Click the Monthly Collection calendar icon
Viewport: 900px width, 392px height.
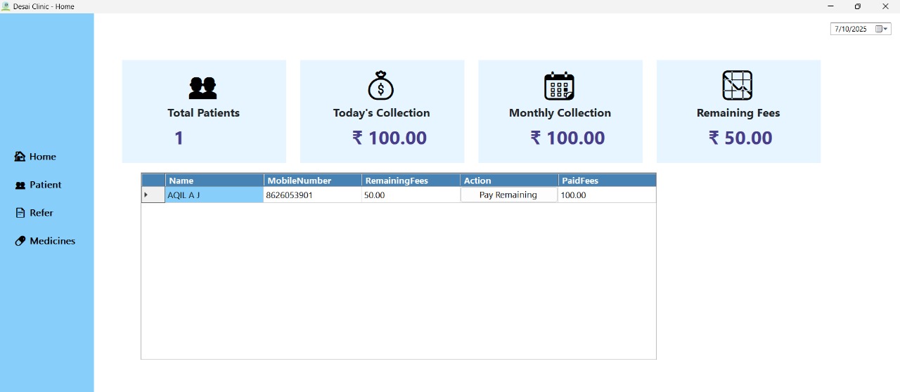point(560,86)
